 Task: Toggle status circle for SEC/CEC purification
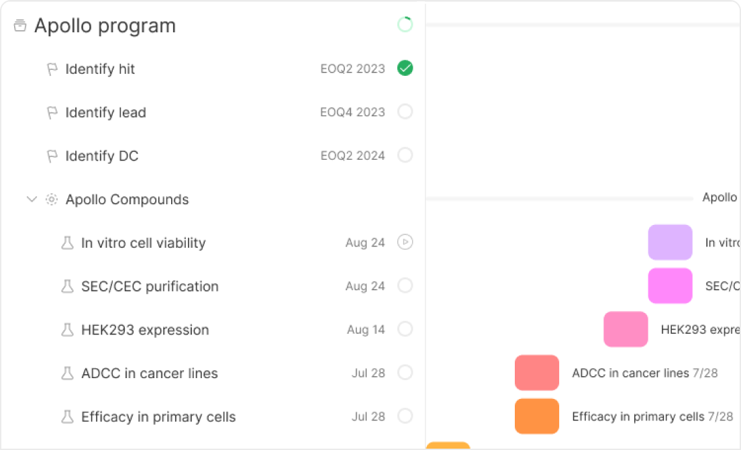click(405, 285)
